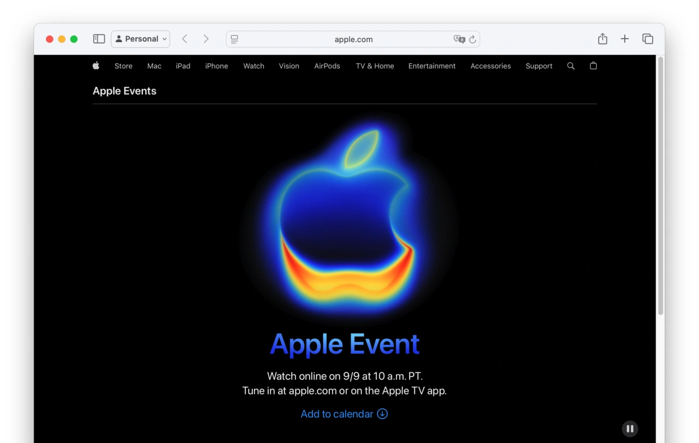Click the vertical page scrollbar
699x443 pixels.
(x=660, y=185)
